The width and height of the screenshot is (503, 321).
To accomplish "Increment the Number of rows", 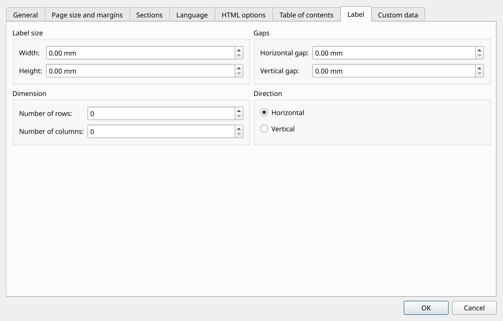I will tap(239, 111).
